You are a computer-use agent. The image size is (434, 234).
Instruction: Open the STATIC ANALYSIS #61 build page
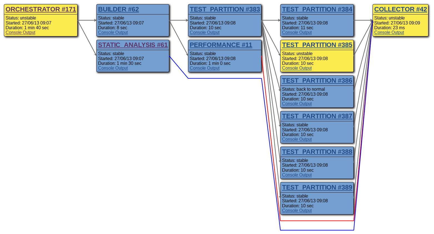[133, 45]
